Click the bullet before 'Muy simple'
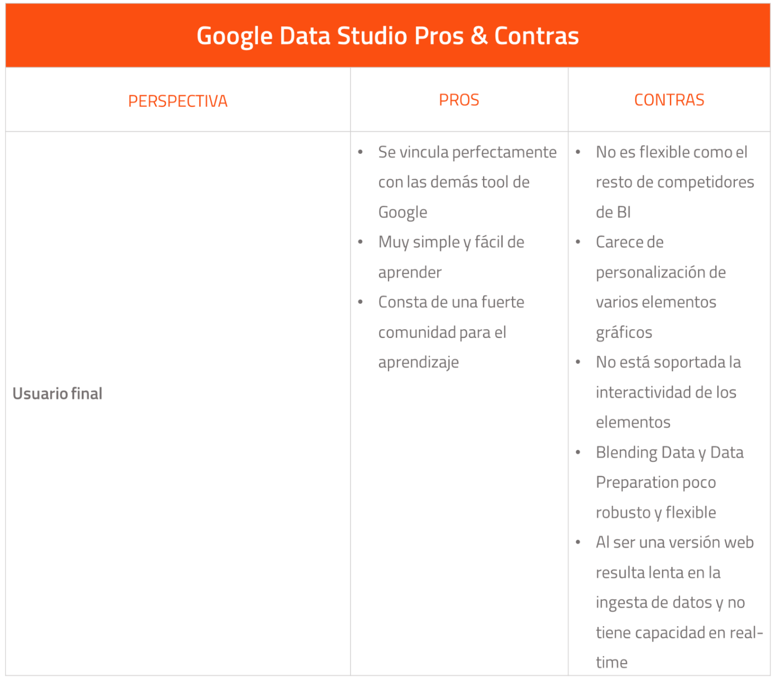The width and height of the screenshot is (780, 689). pyautogui.click(x=360, y=242)
